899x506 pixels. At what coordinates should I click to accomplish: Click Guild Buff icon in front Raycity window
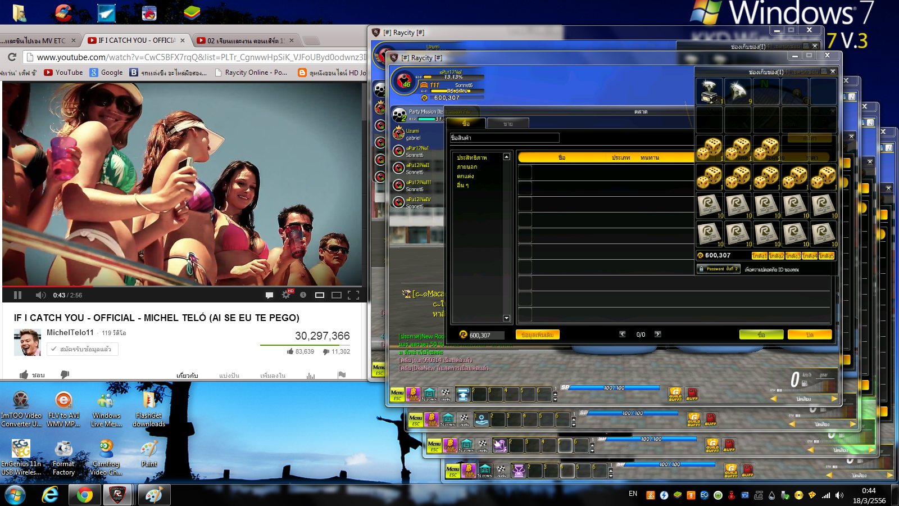pyautogui.click(x=675, y=394)
